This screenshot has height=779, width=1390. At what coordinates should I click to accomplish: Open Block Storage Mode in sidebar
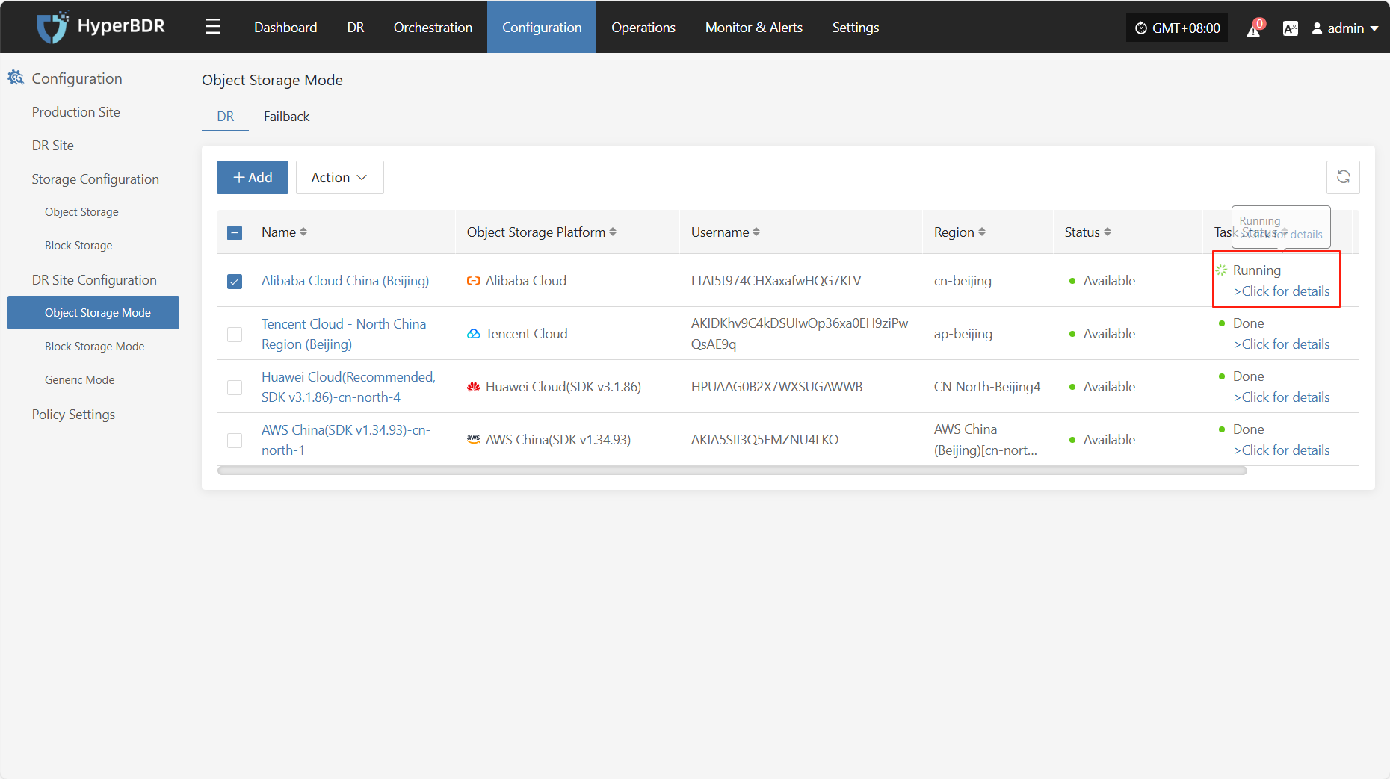click(94, 347)
